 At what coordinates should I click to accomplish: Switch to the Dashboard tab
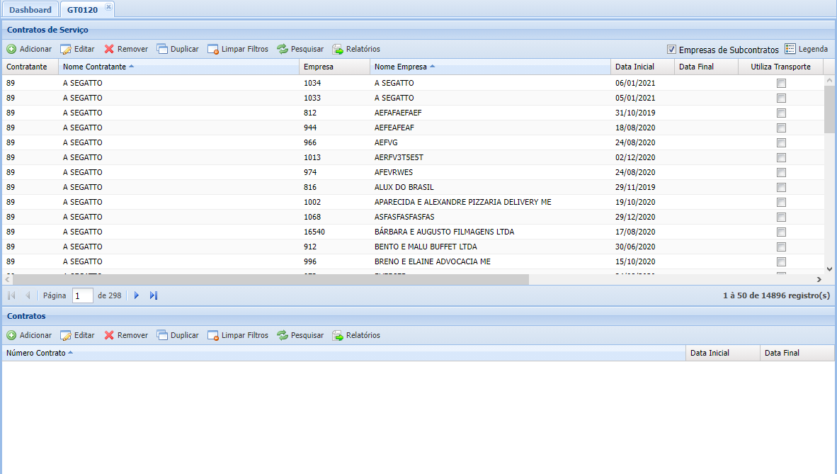pyautogui.click(x=30, y=10)
